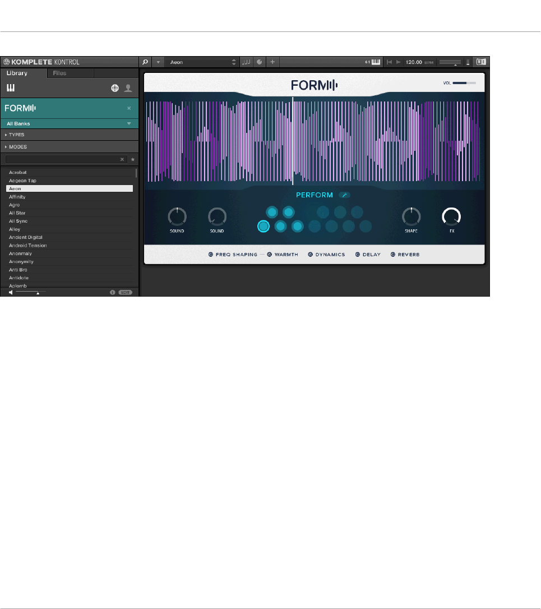Click the plus icon in the header

point(272,62)
